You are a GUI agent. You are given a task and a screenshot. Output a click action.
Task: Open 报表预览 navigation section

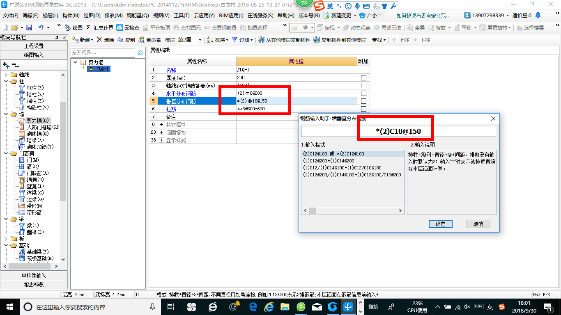pyautogui.click(x=34, y=285)
